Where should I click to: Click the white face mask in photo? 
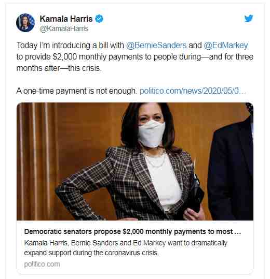coord(151,134)
